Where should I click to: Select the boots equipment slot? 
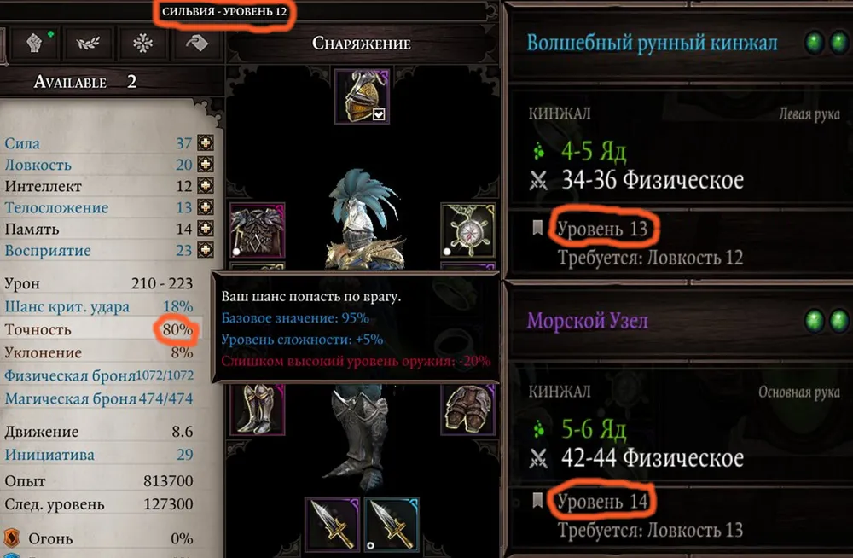tap(258, 410)
